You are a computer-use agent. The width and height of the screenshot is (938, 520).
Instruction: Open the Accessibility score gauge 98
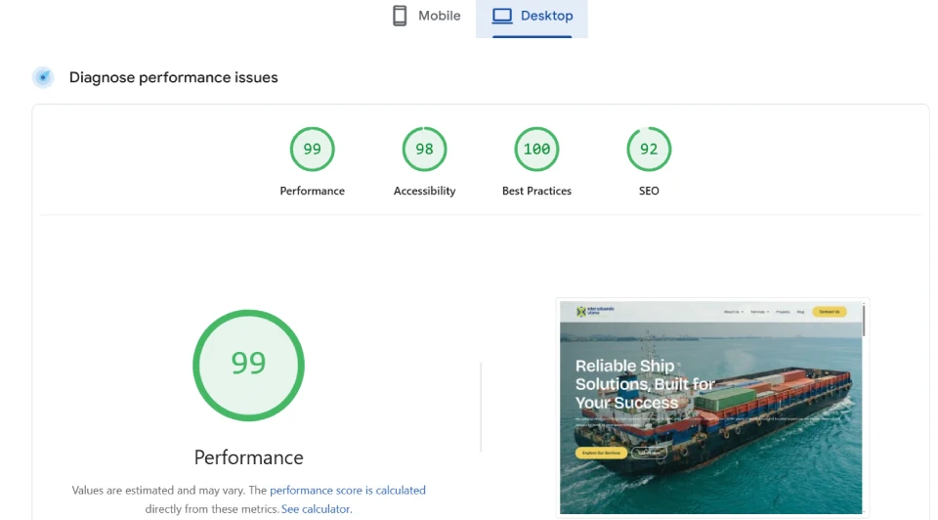424,150
